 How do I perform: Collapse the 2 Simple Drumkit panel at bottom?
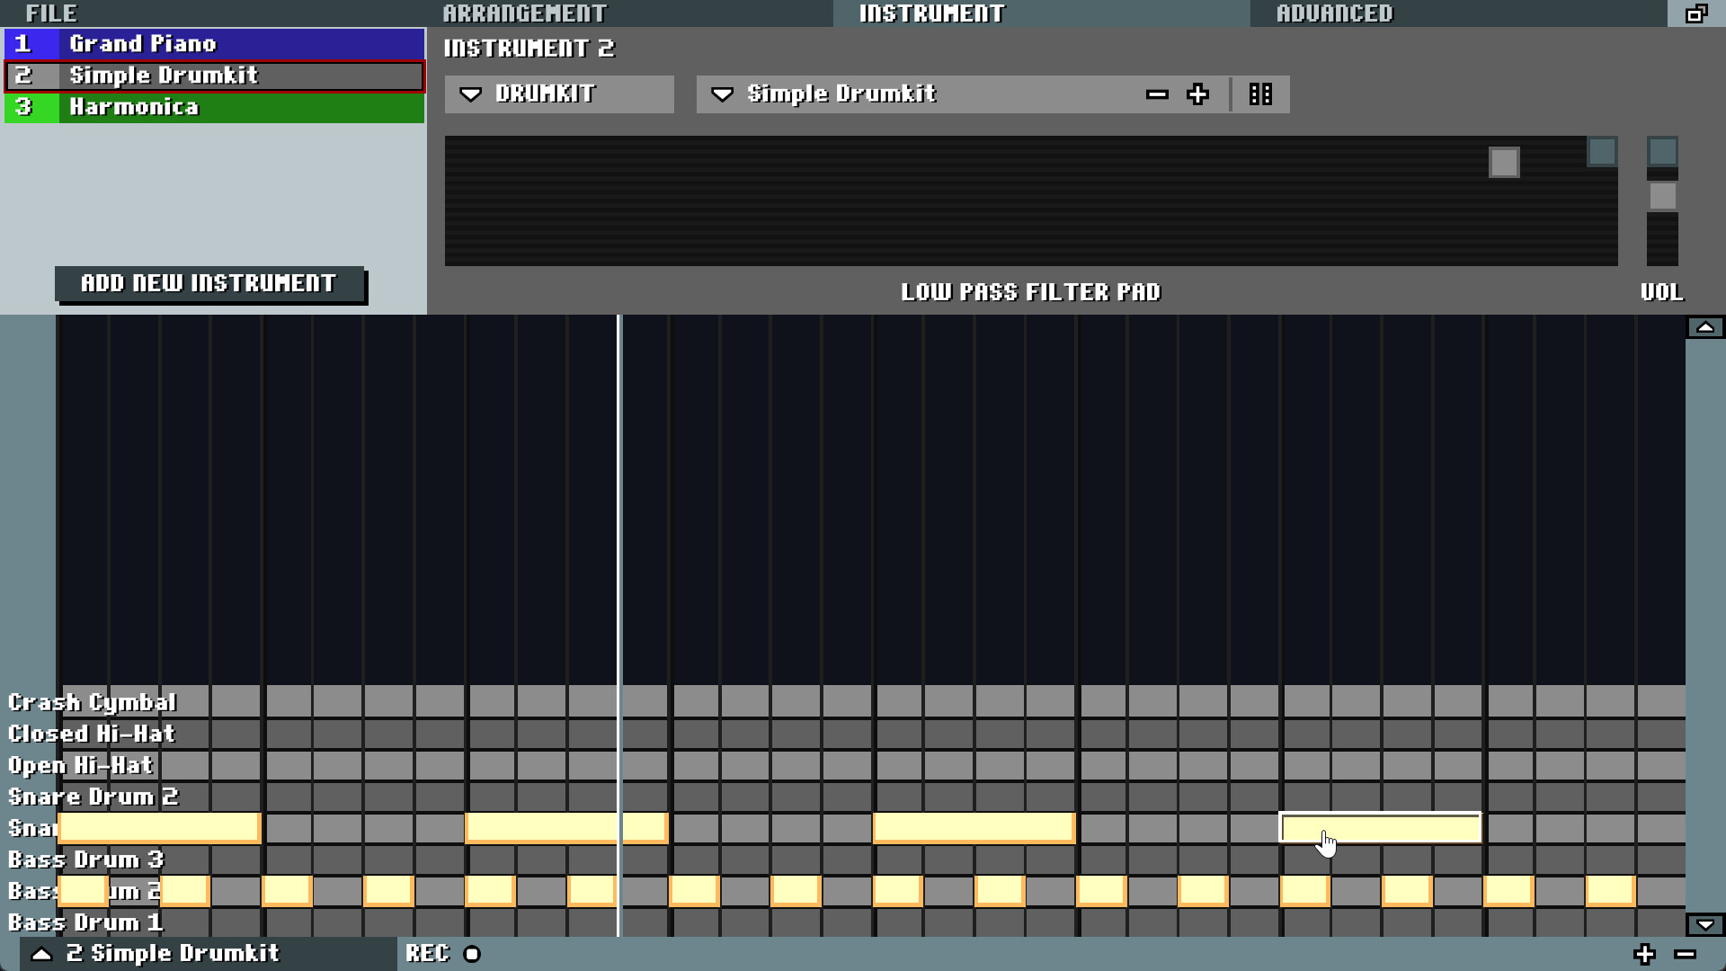pyautogui.click(x=40, y=954)
